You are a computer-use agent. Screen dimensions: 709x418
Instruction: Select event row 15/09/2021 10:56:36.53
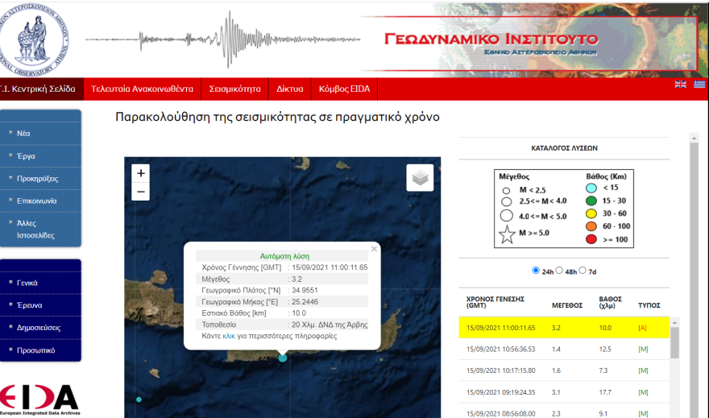pos(564,349)
